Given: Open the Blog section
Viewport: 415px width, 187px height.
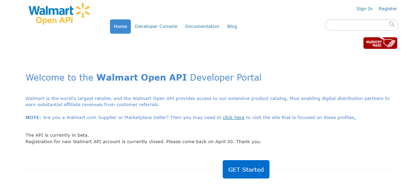Looking at the screenshot, I should (232, 27).
